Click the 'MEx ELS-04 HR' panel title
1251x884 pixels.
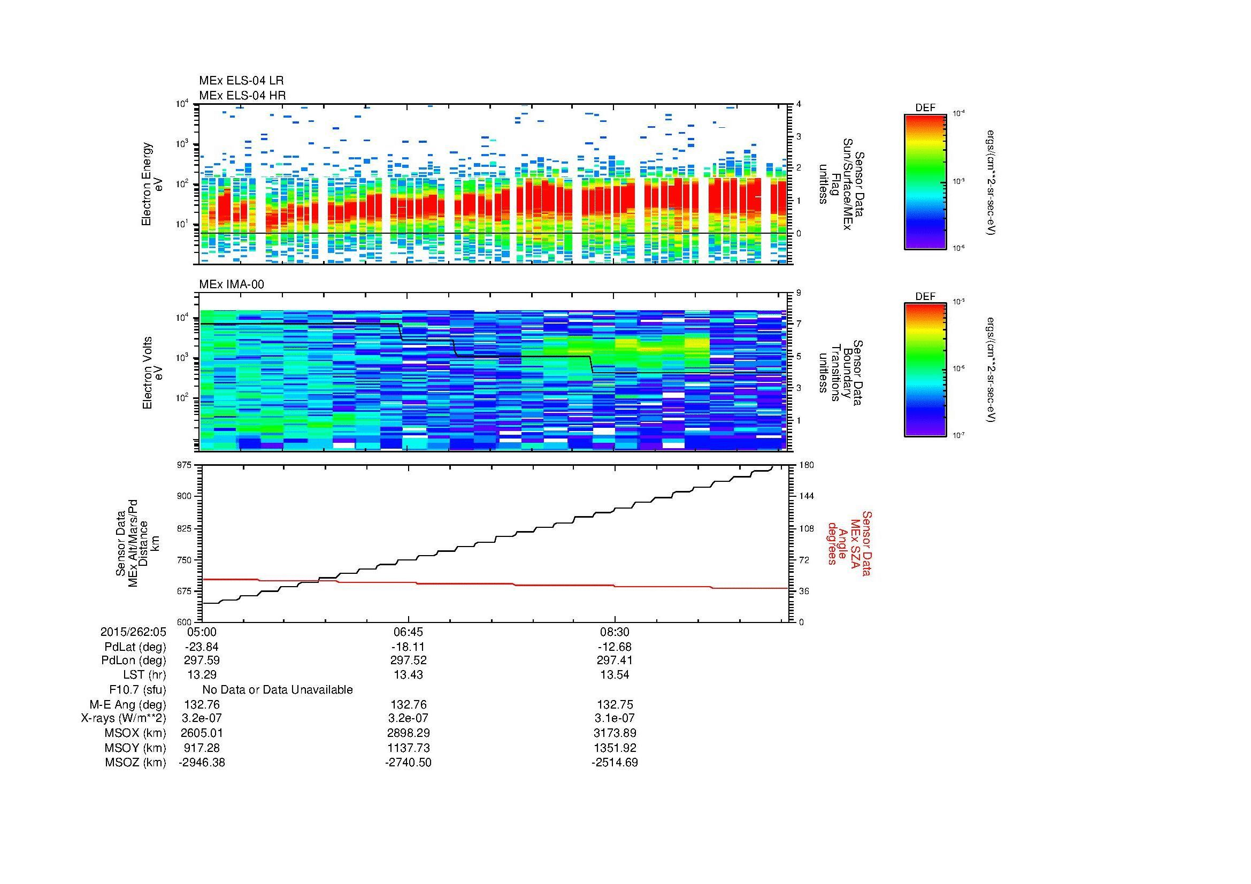click(242, 95)
